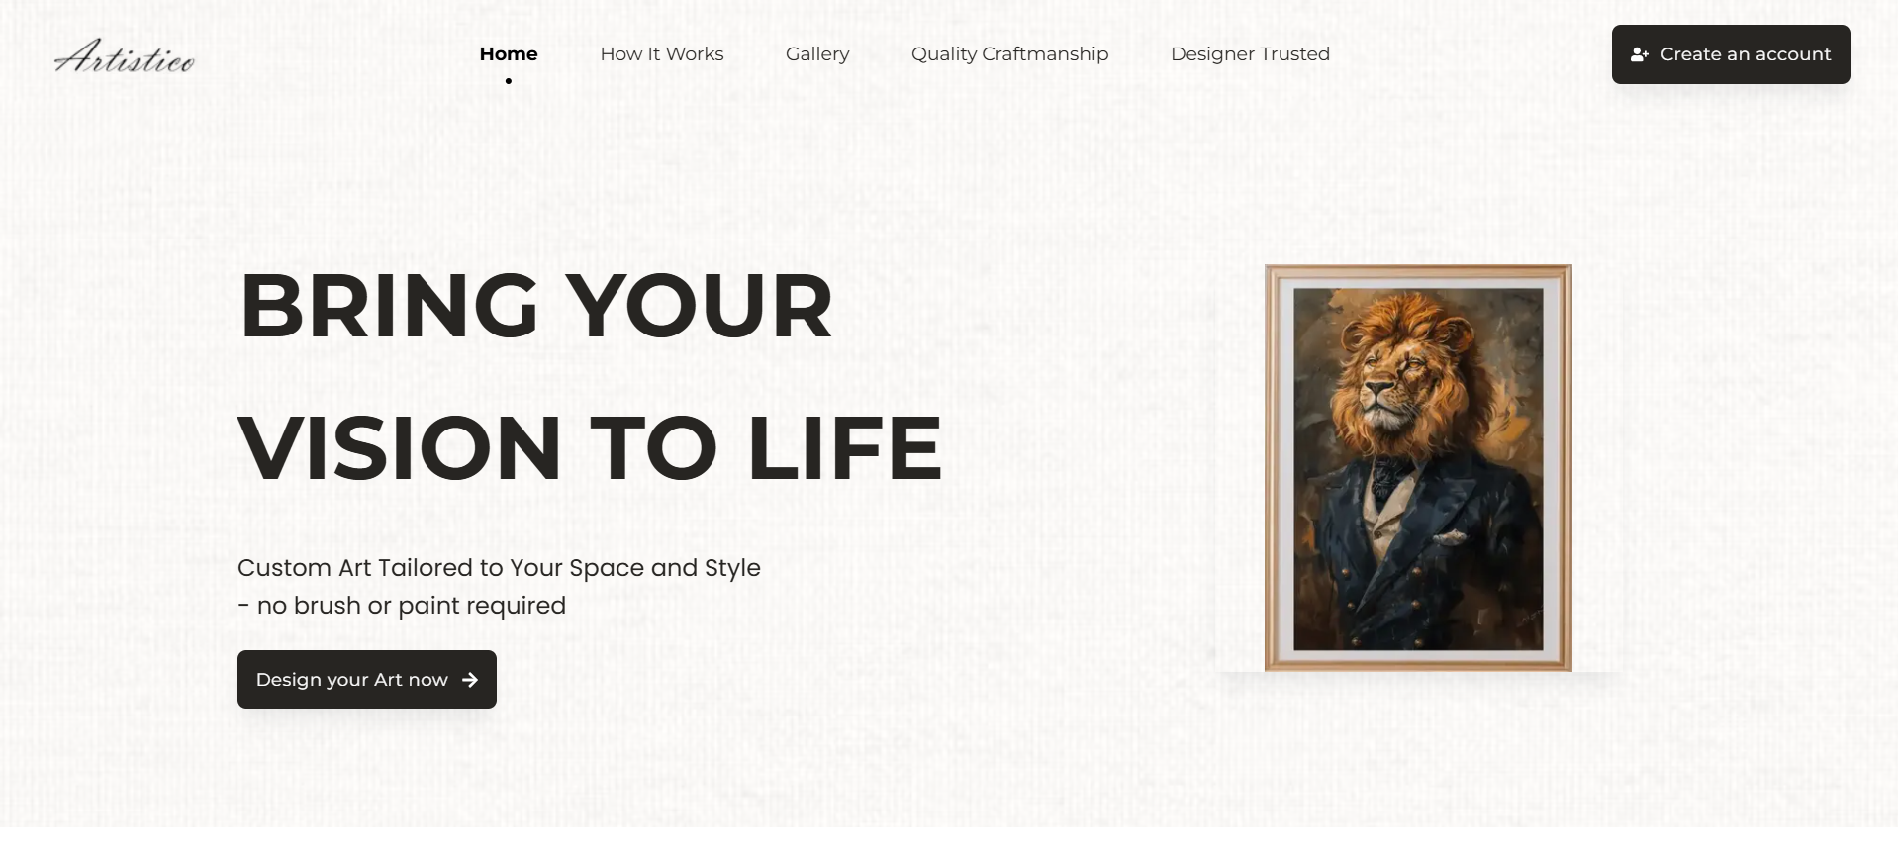Image resolution: width=1898 pixels, height=859 pixels.
Task: Click the Design your Art now button
Action: coord(367,679)
